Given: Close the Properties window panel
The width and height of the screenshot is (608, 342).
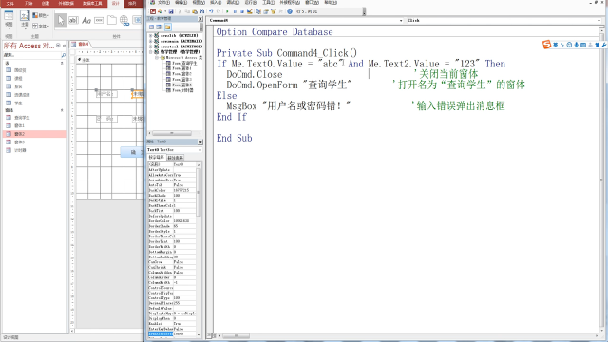Looking at the screenshot, I should (200, 142).
